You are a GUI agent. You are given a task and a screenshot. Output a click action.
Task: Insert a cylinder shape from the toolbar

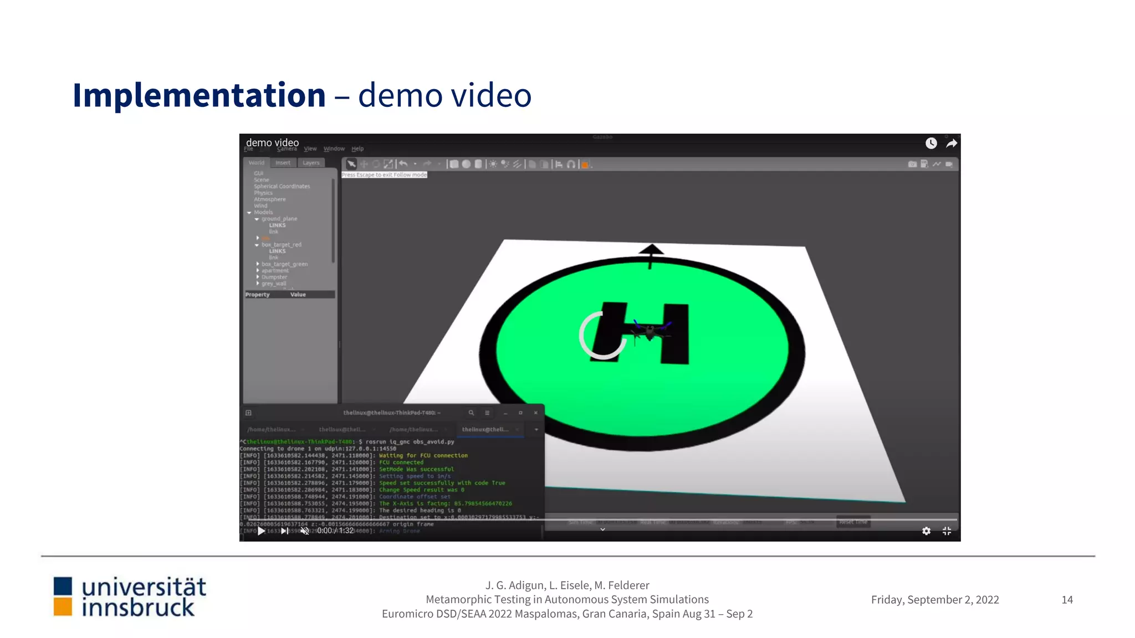click(x=478, y=164)
